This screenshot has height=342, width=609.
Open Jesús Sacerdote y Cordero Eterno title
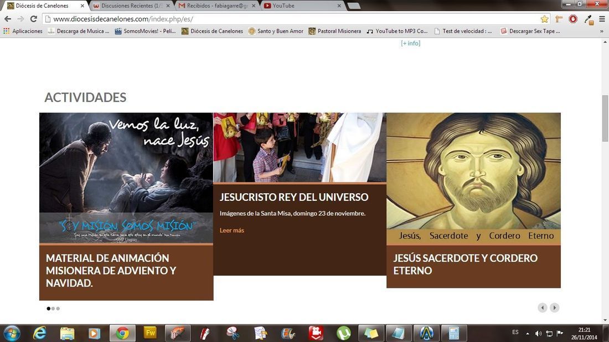point(465,265)
